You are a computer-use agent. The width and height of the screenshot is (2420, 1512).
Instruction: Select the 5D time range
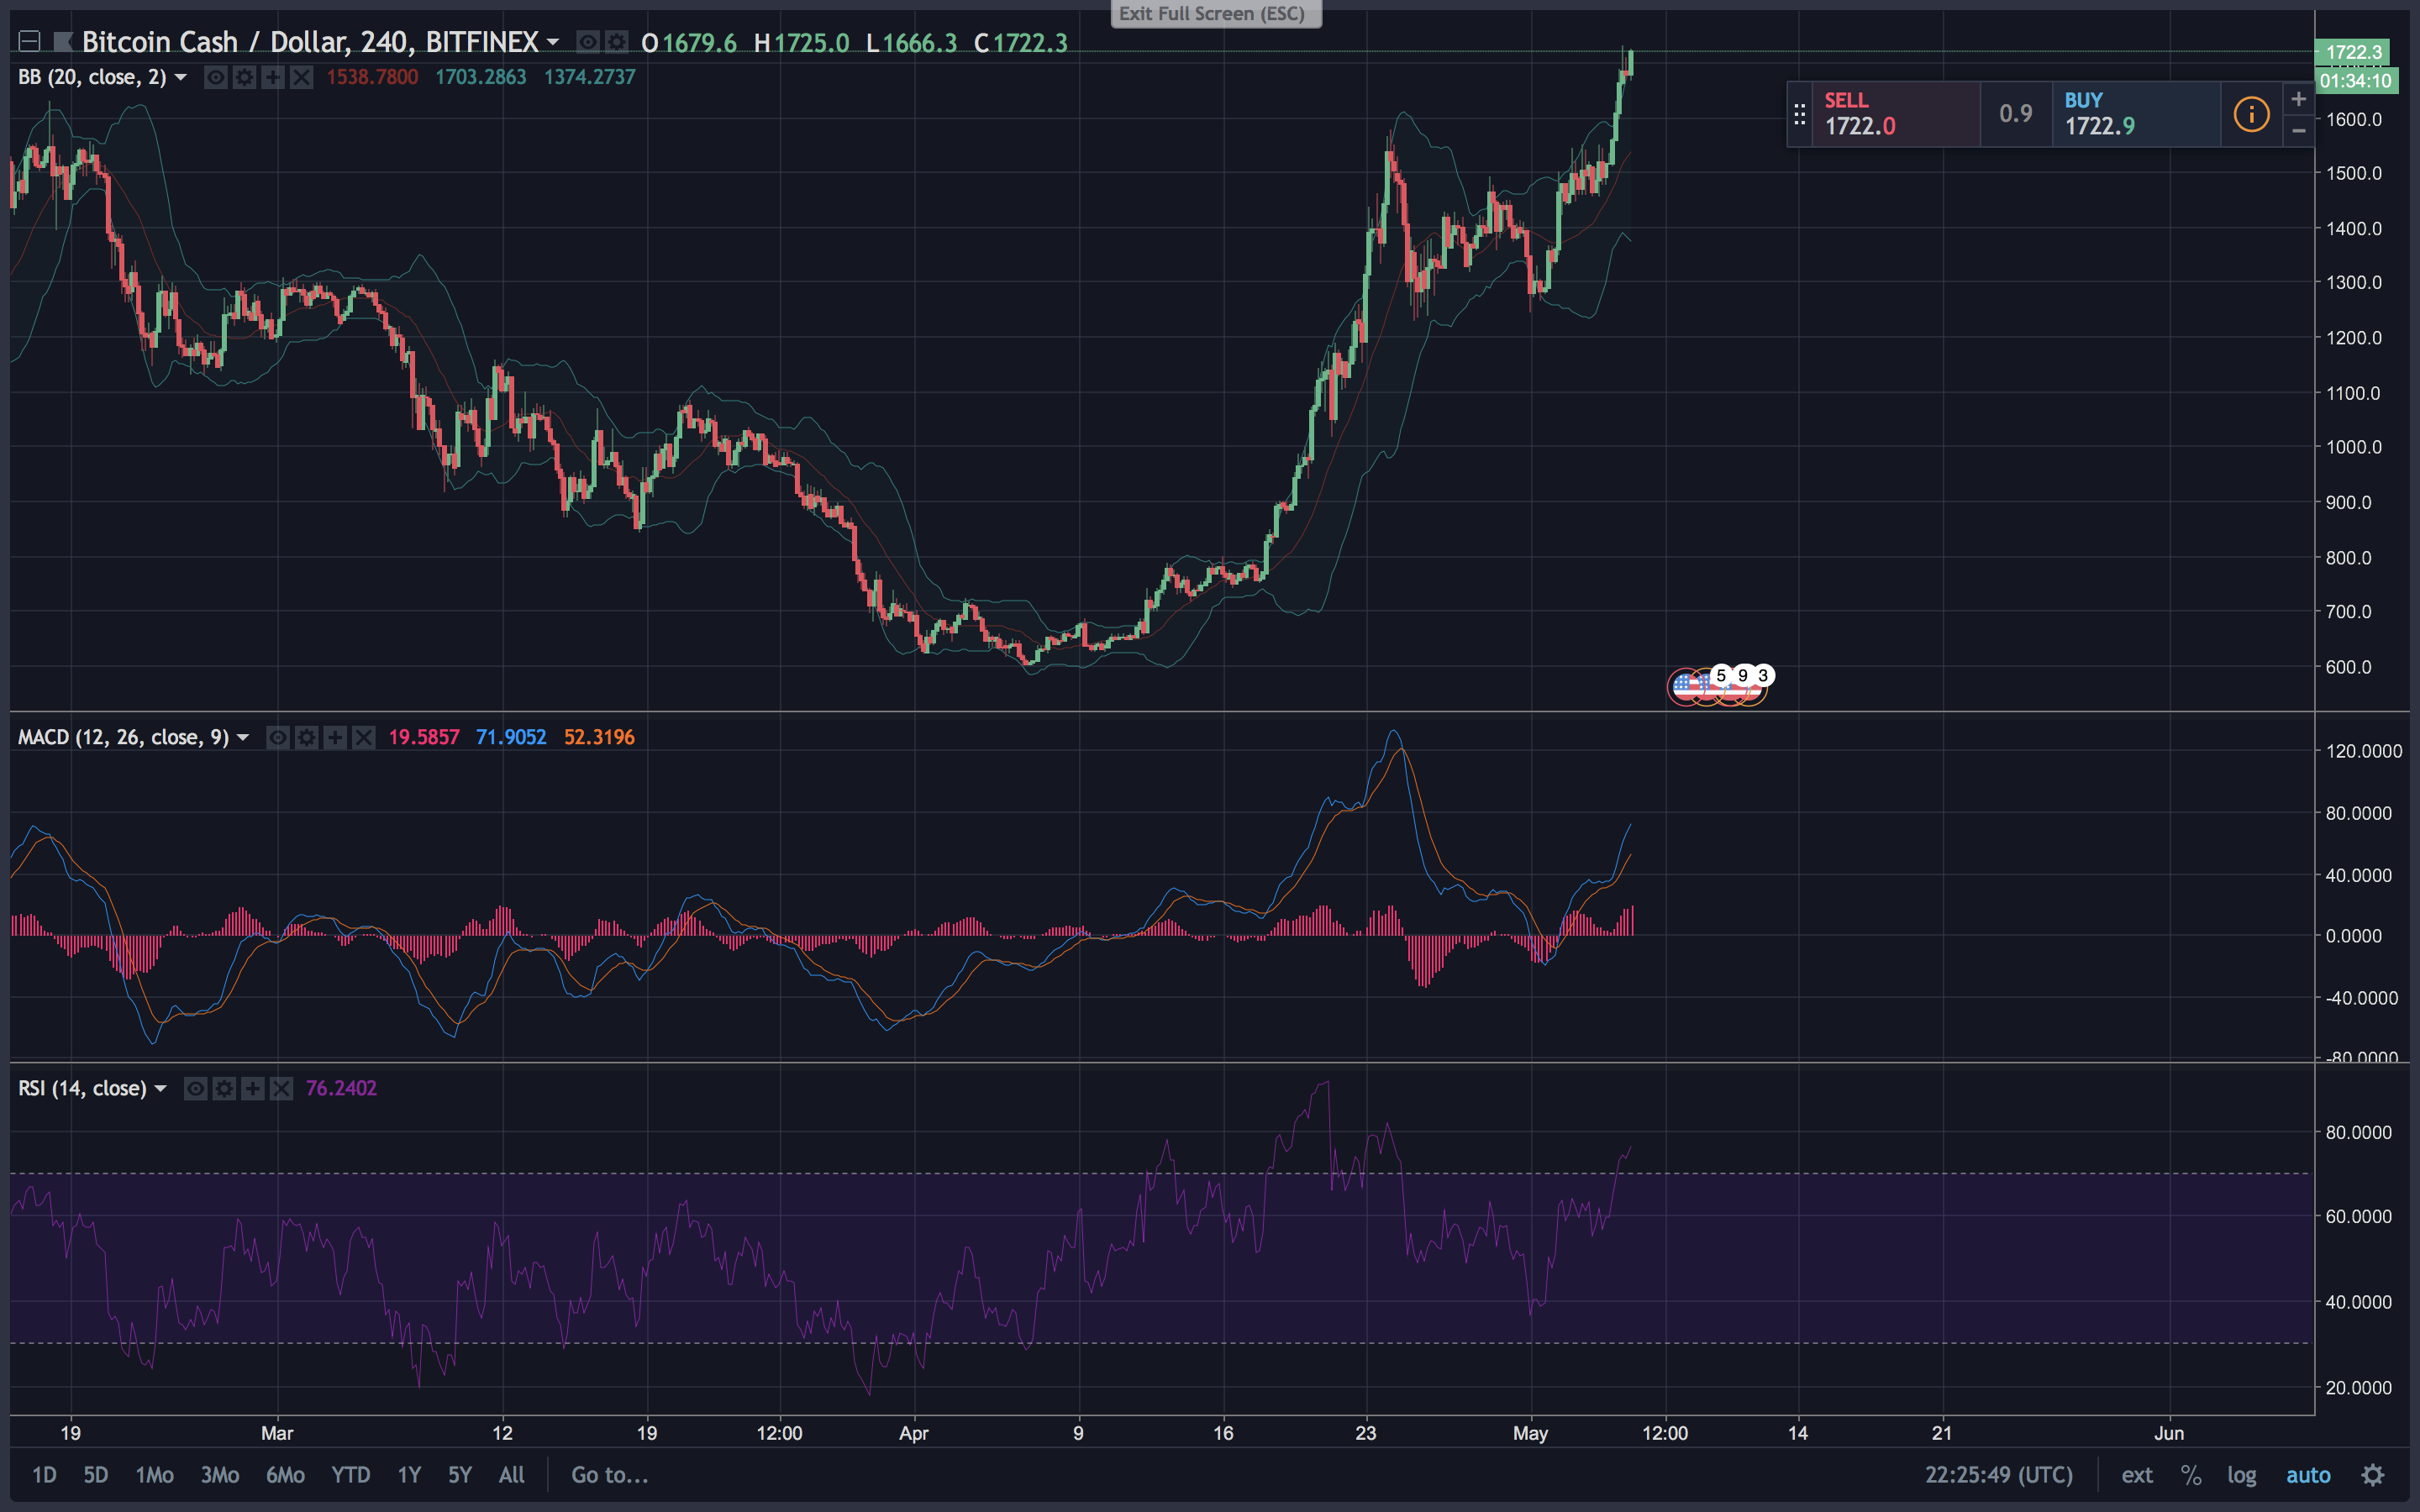(95, 1475)
